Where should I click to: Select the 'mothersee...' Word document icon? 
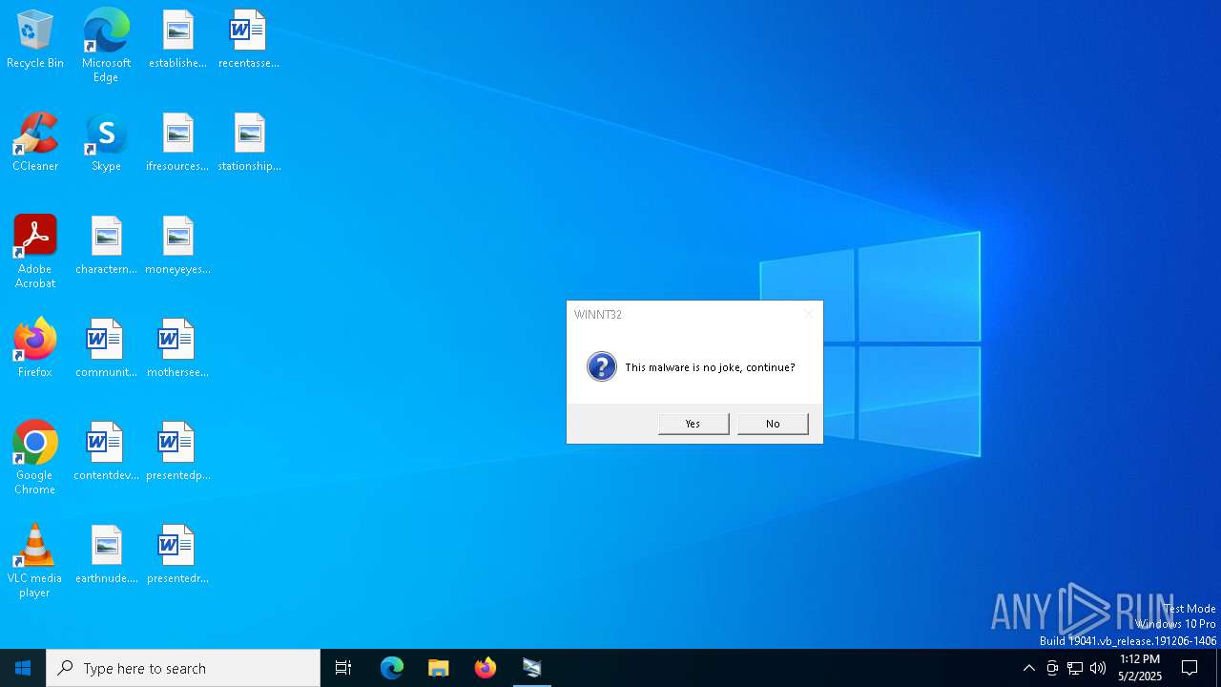(x=177, y=349)
